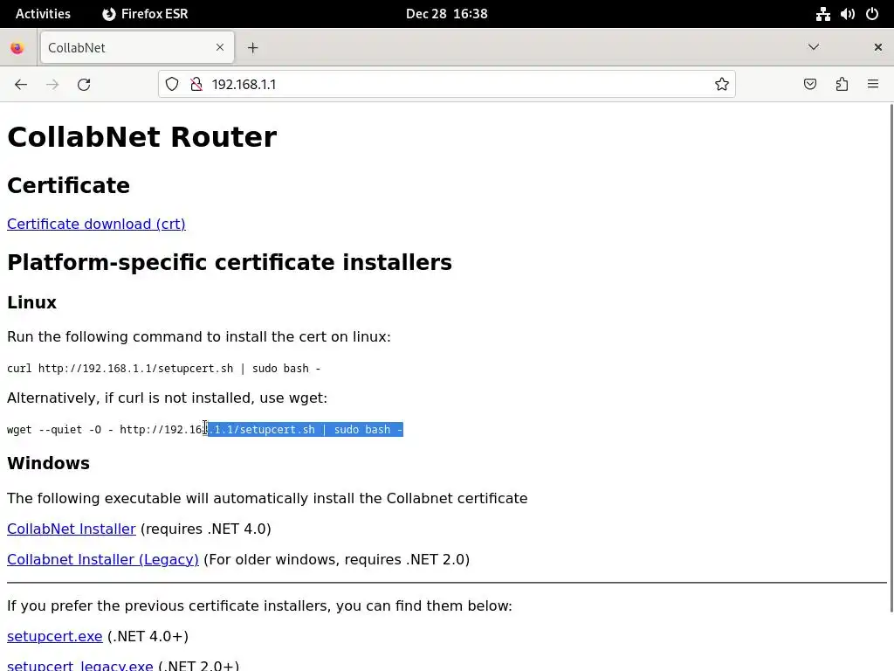This screenshot has height=671, width=894.
Task: Open the Firefox hamburger menu
Action: click(873, 85)
